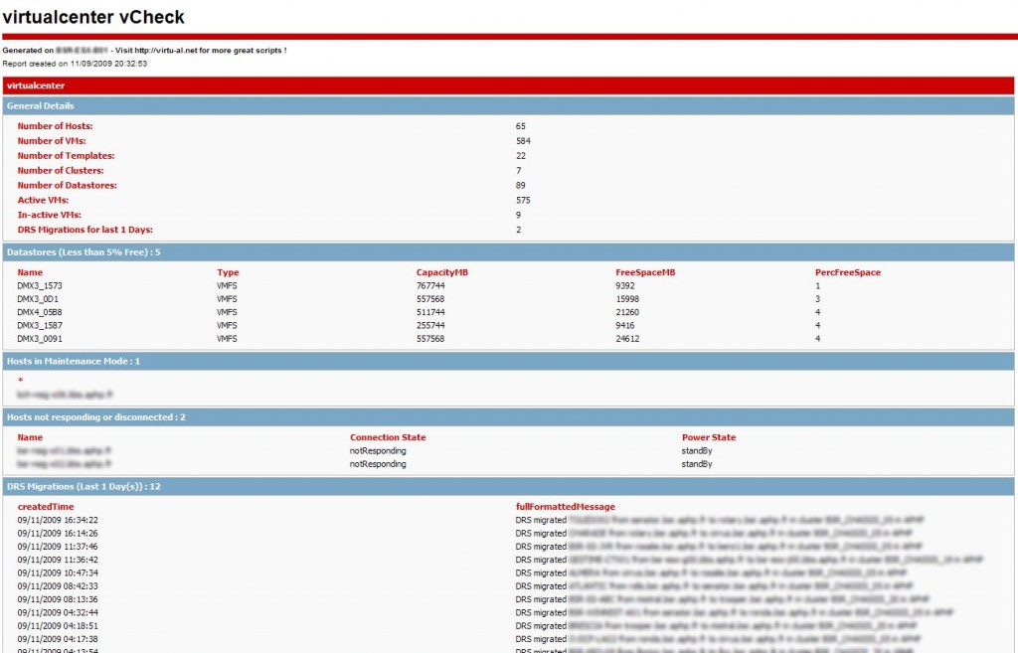This screenshot has width=1018, height=653.
Task: Select migration time 09/11/2009 08:42:33
Action: [58, 586]
